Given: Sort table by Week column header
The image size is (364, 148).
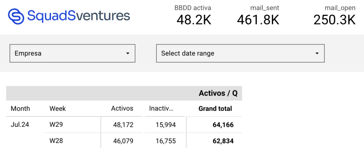Looking at the screenshot, I should (58, 108).
